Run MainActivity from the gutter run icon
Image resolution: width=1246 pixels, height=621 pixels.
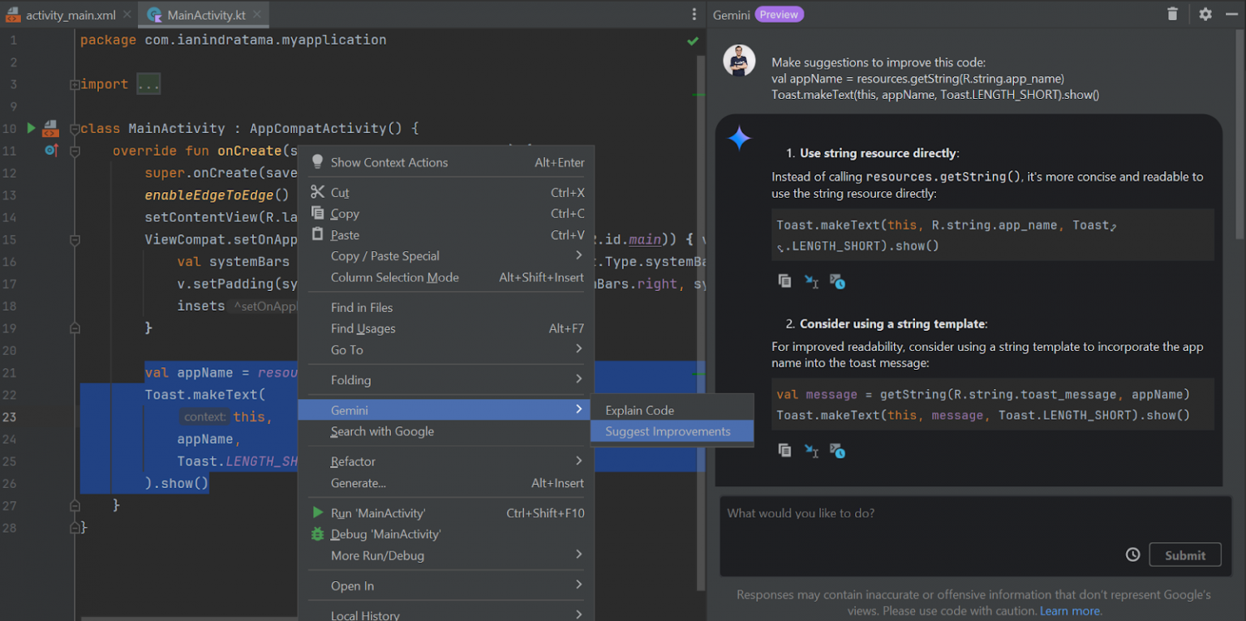point(31,128)
